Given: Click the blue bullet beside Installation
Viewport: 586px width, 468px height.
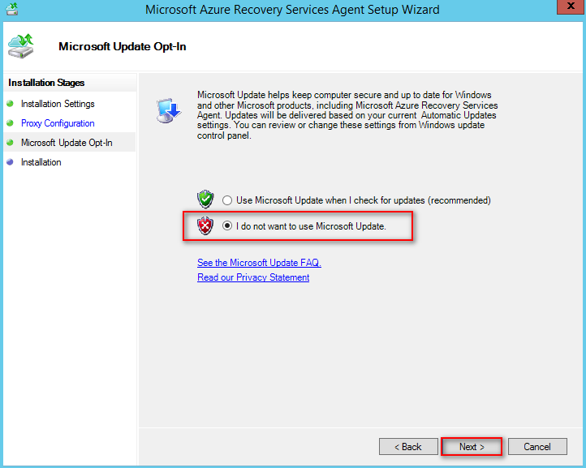Looking at the screenshot, I should point(11,162).
